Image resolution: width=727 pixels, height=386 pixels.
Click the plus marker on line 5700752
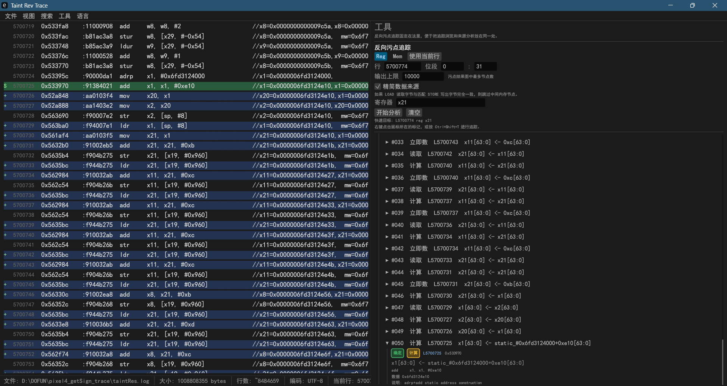(5, 354)
